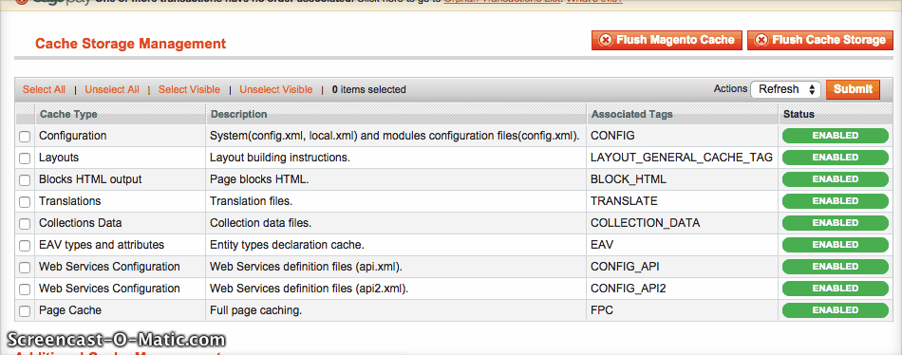902x355 pixels.
Task: Open the Orphan Transactions List link
Action: [x=501, y=2]
